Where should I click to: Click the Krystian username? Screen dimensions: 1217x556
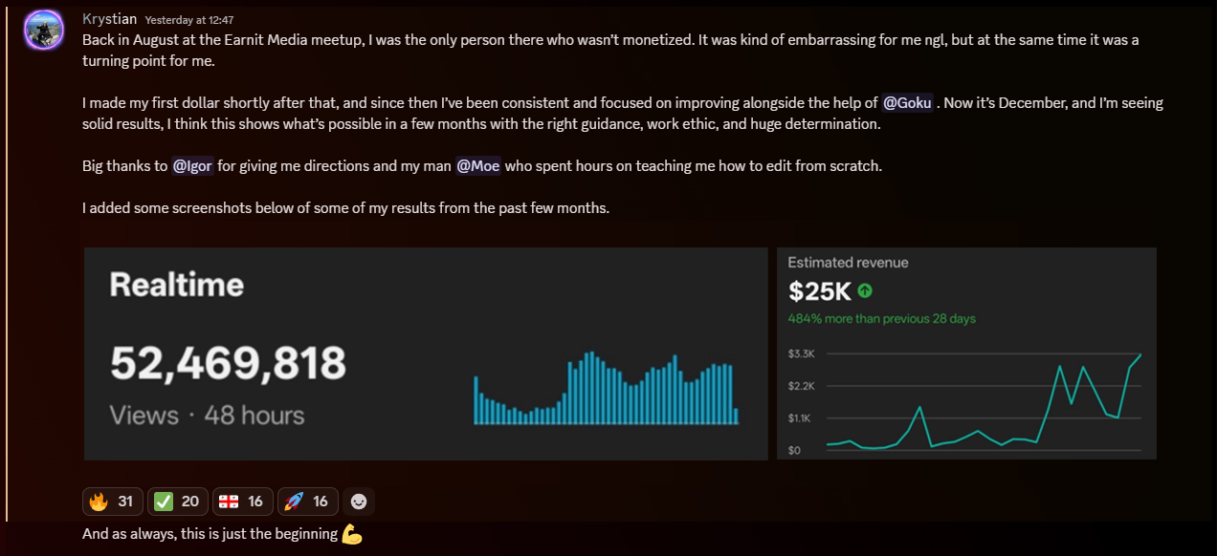pos(110,19)
